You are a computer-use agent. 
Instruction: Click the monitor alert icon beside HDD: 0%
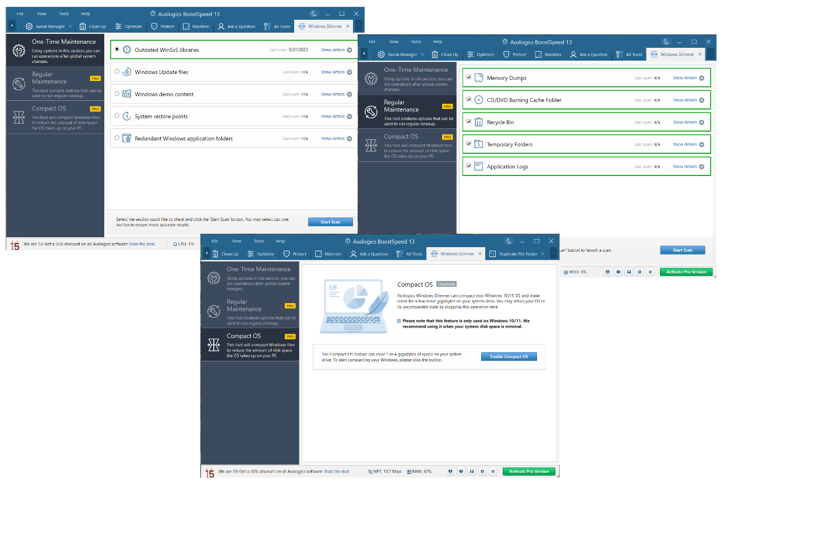(x=608, y=272)
